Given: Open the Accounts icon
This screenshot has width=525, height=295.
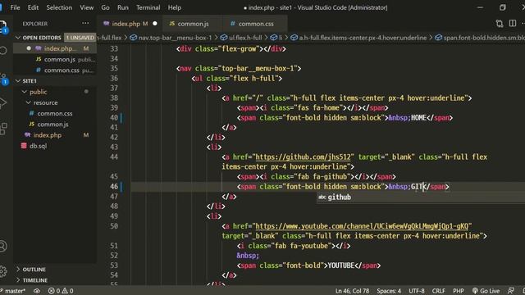Looking at the screenshot, I should click(3, 246).
